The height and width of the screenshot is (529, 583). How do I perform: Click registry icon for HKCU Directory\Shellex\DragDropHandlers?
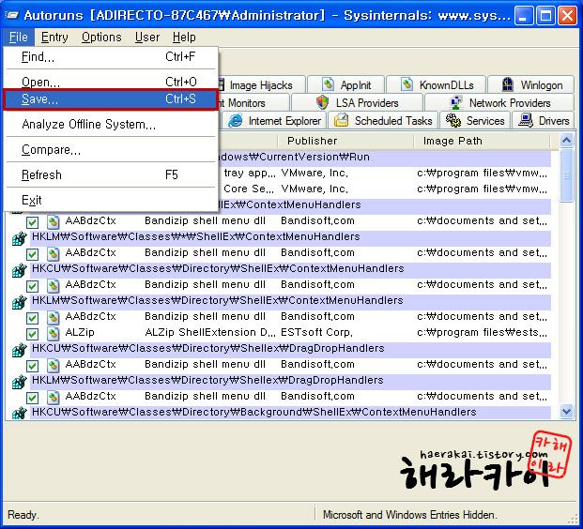pyautogui.click(x=20, y=350)
